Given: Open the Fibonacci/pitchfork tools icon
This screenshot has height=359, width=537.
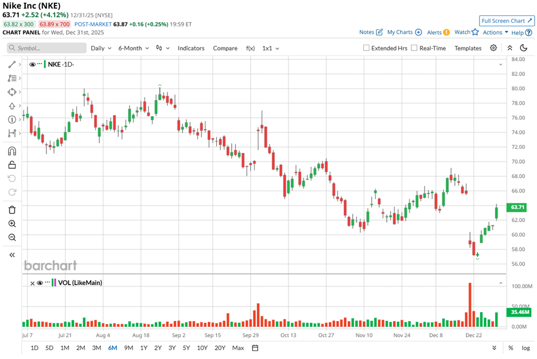Looking at the screenshot, I should (12, 78).
